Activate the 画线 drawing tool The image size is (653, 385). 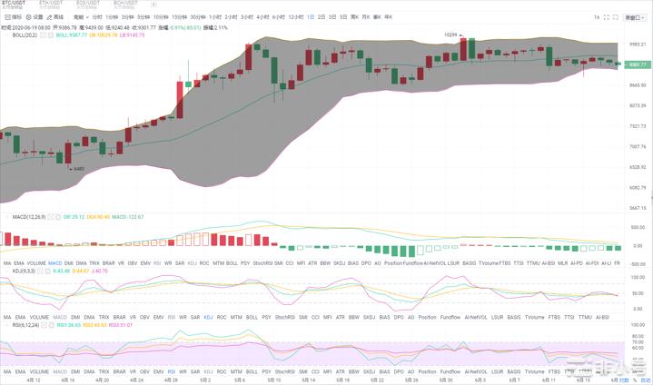(x=55, y=17)
